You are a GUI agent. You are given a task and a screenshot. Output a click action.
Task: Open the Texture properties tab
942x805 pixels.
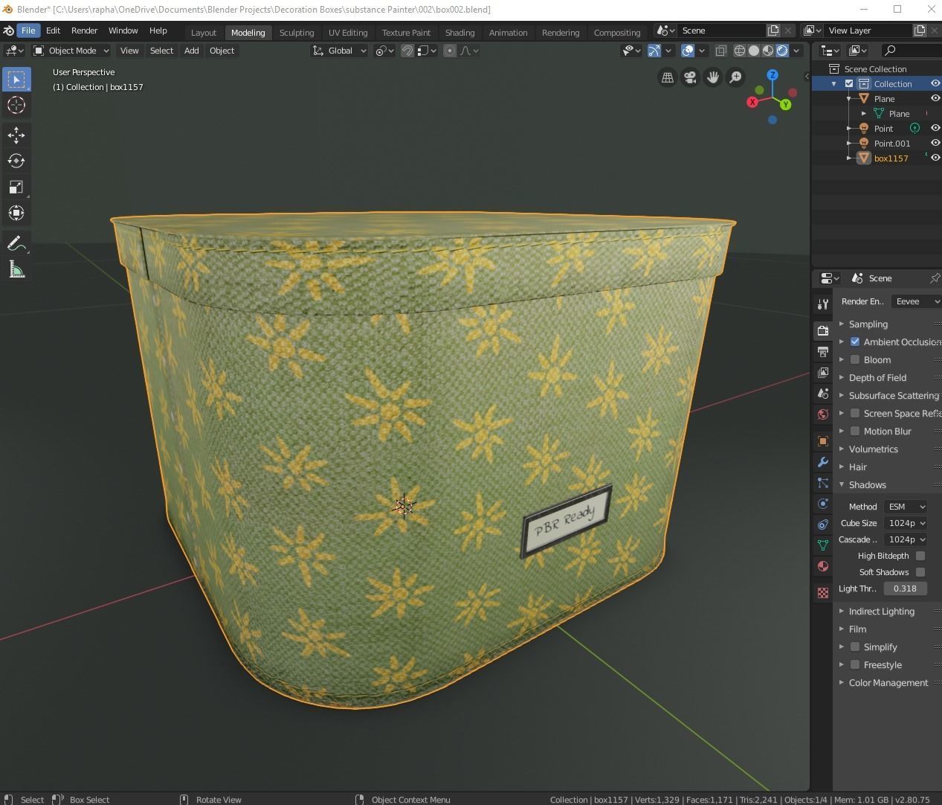click(x=822, y=593)
